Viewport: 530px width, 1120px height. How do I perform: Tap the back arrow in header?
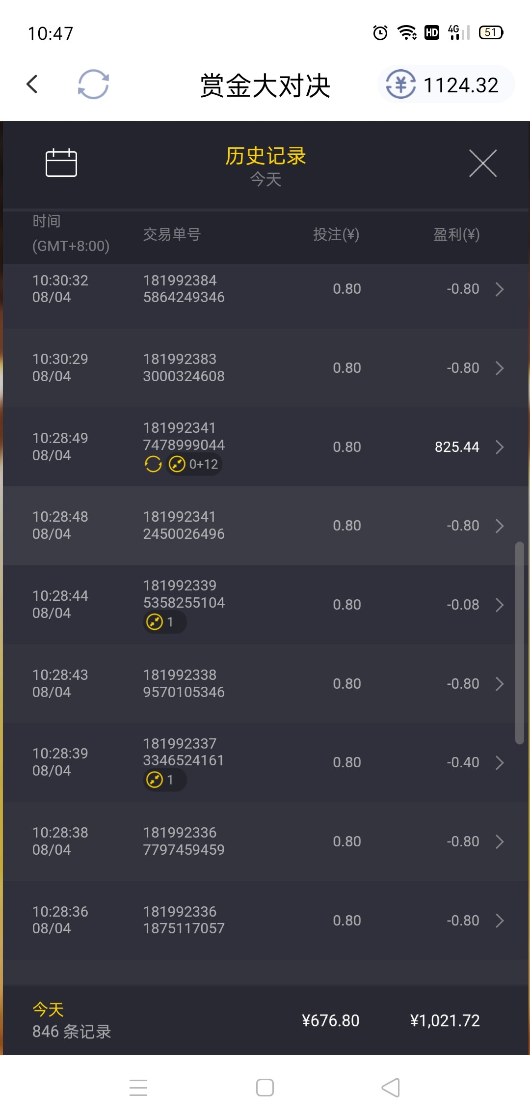pyautogui.click(x=32, y=84)
